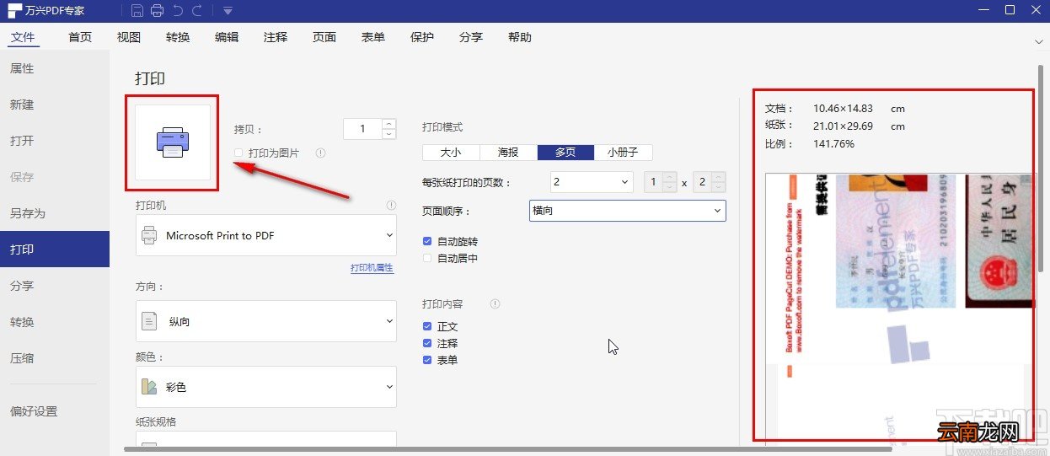The height and width of the screenshot is (456, 1050).
Task: Click the undo arrow icon
Action: click(177, 10)
